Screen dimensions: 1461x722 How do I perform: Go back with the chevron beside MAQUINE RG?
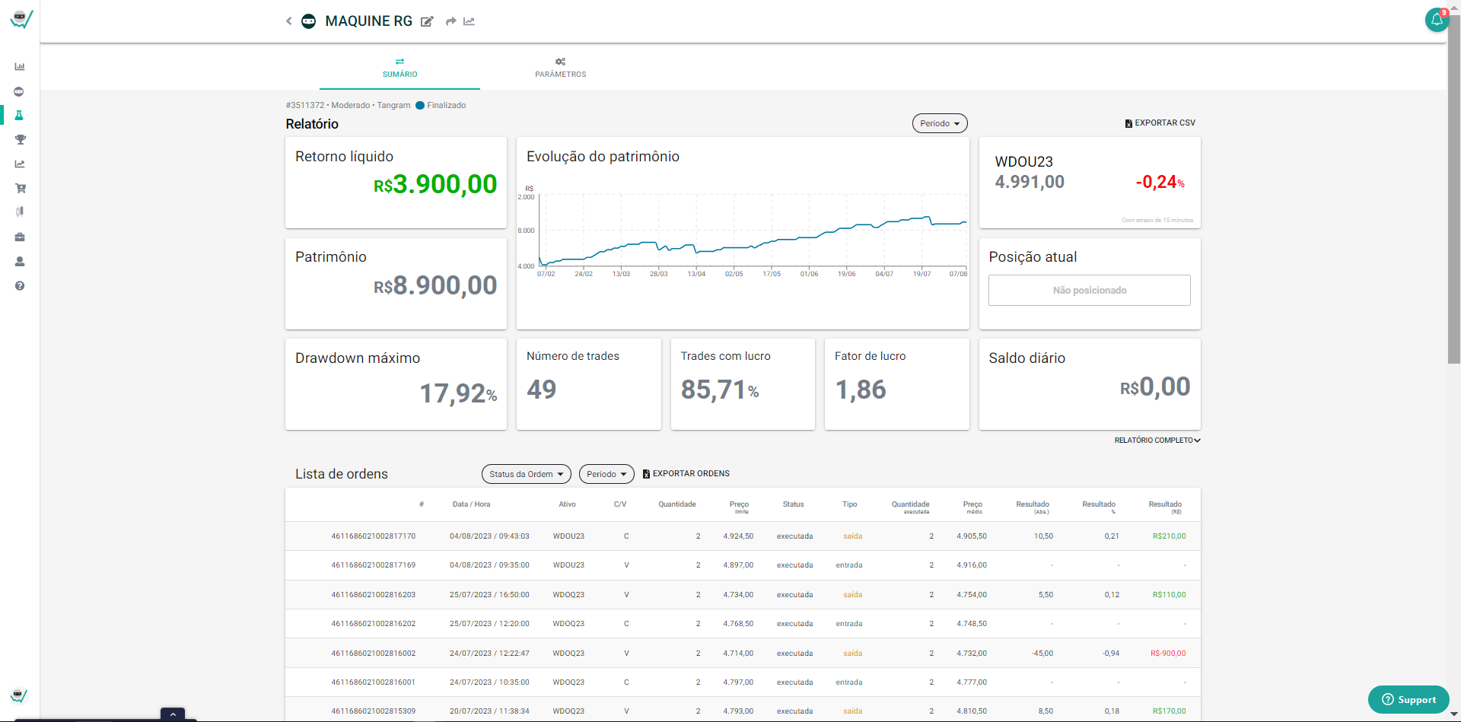click(x=289, y=21)
